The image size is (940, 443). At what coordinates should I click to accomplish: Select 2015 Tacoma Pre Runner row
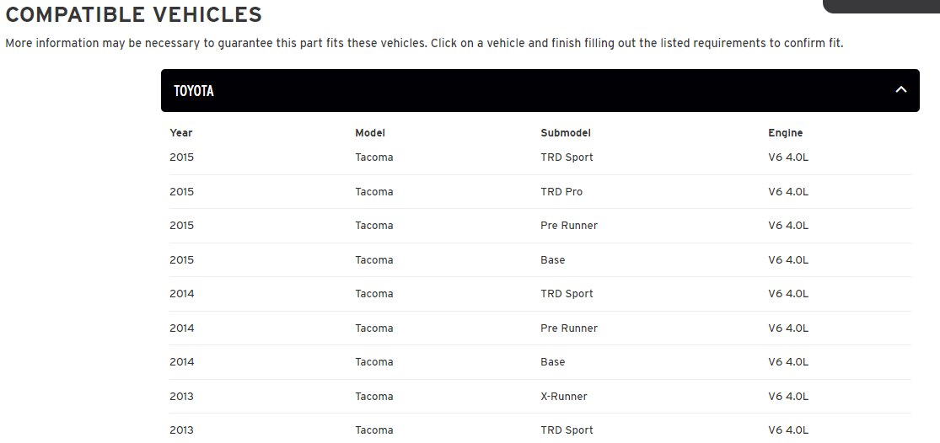(x=540, y=226)
